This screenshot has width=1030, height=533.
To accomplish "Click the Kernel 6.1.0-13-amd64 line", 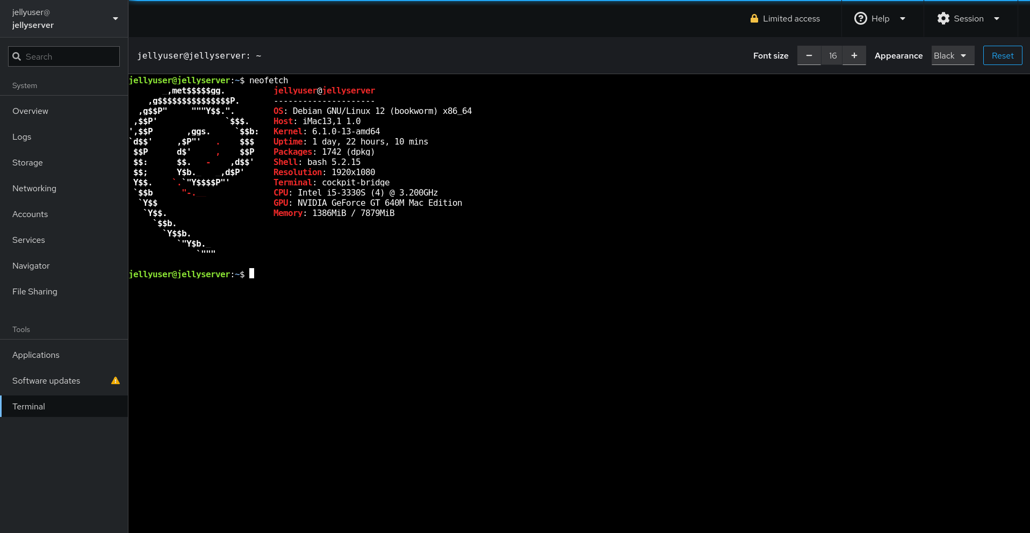I will click(327, 132).
